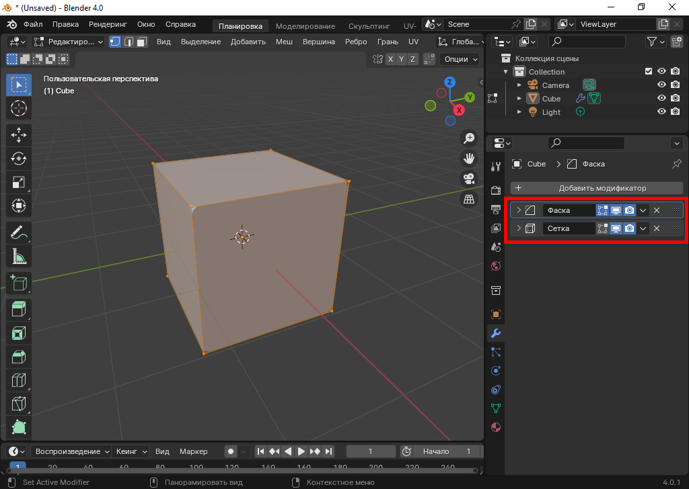Select the Rotate tool in toolbar
689x489 pixels.
(x=19, y=159)
